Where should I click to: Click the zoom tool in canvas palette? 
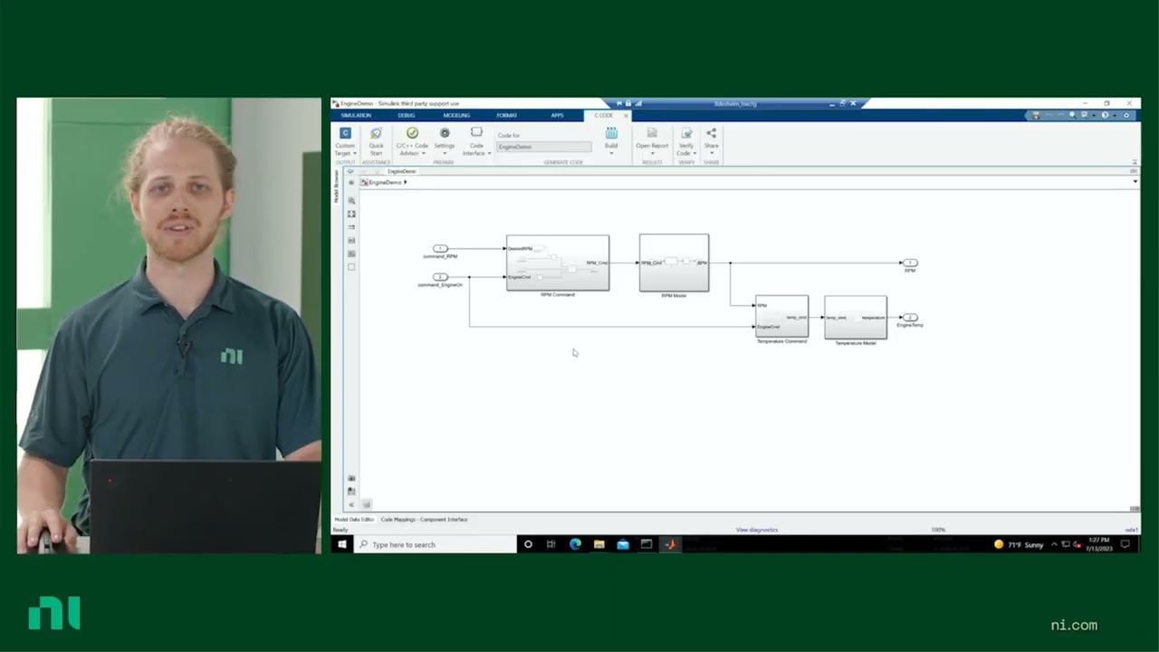click(351, 200)
